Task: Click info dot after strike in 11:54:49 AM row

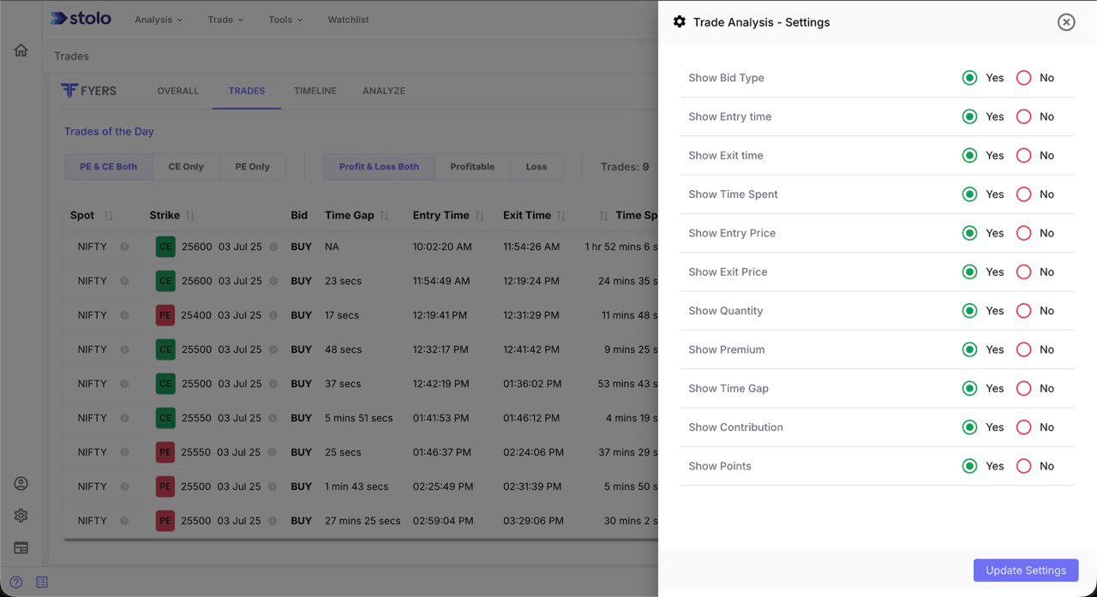Action: 273,281
